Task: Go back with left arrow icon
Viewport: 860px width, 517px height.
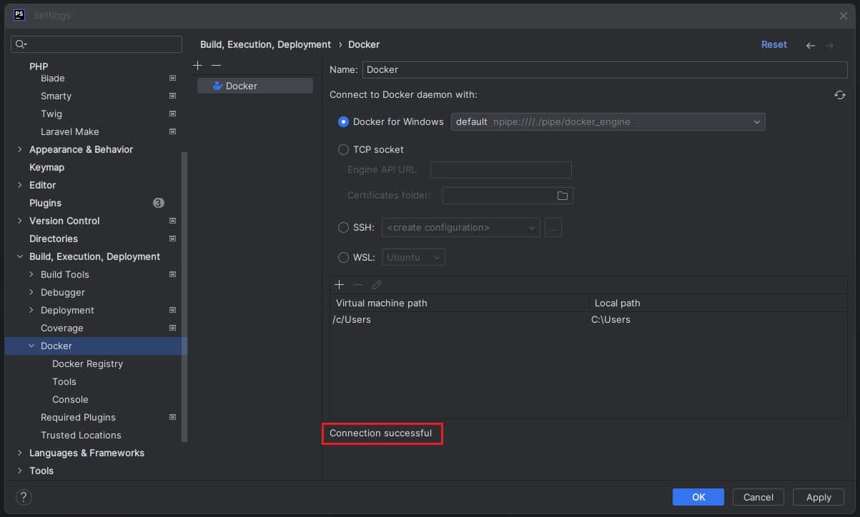Action: coord(811,45)
